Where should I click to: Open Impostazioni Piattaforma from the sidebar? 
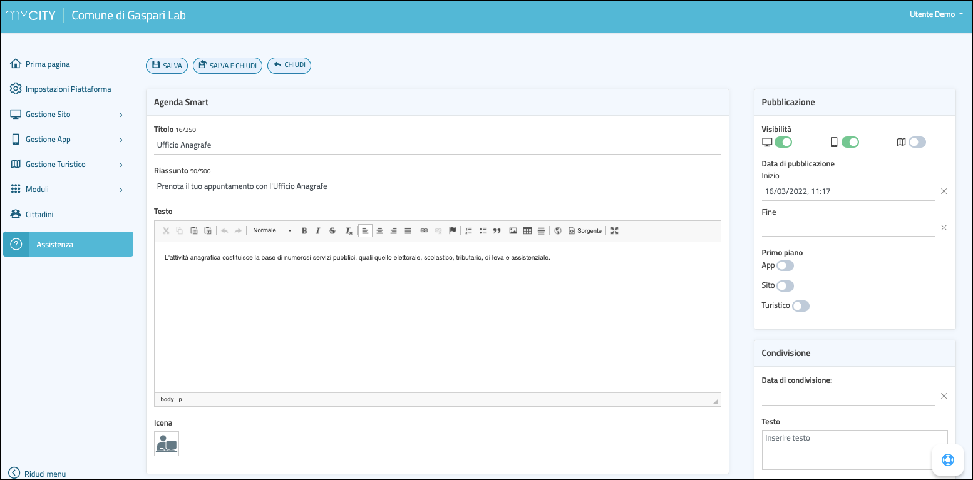(x=68, y=89)
